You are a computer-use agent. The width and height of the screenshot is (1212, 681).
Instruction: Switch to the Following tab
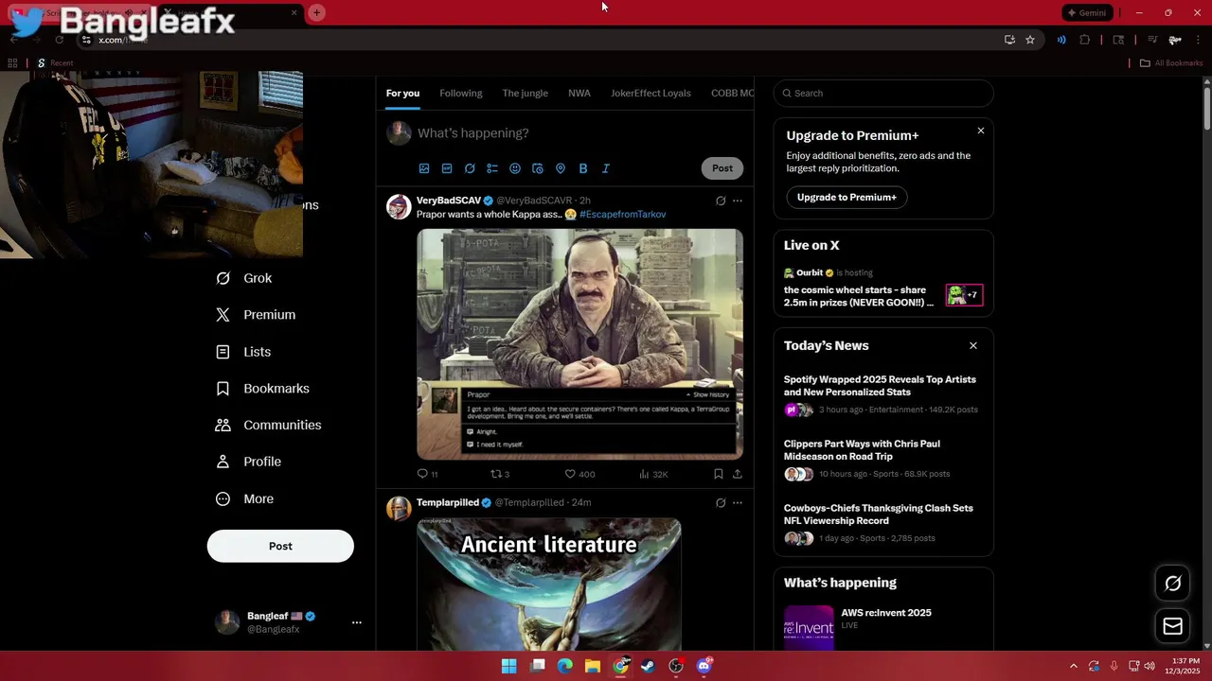[x=461, y=93]
